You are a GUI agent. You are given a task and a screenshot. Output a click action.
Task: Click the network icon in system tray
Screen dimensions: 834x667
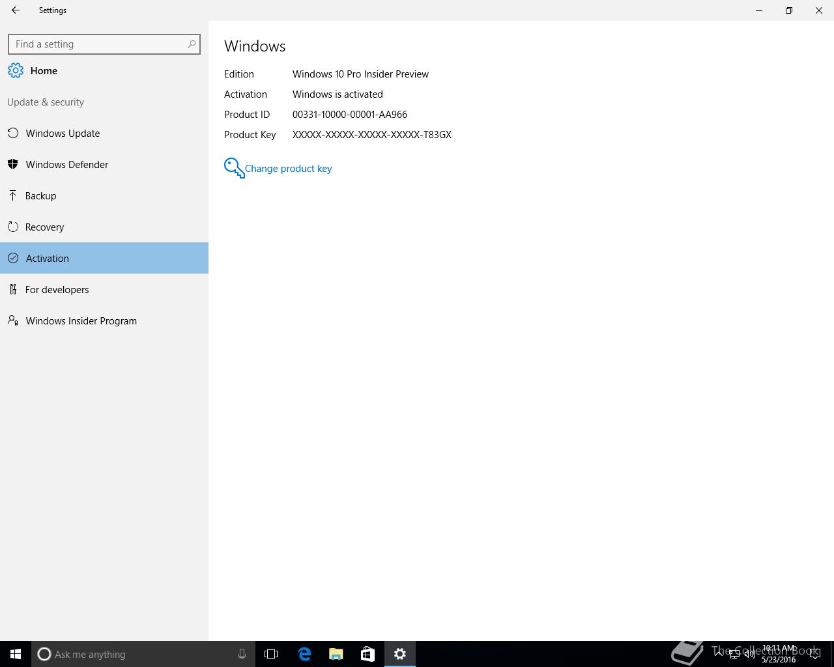(x=734, y=654)
